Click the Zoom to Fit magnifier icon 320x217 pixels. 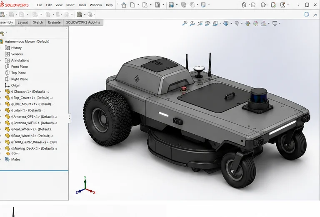point(185,23)
